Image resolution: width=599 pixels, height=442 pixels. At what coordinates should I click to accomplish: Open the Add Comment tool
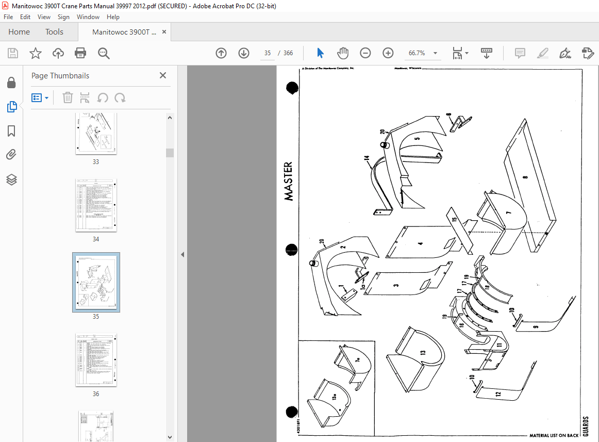520,53
